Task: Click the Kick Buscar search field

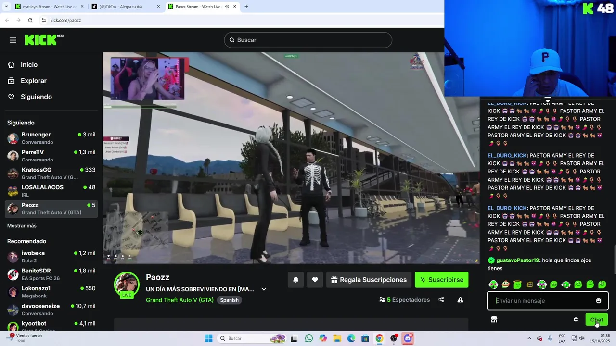Action: (308, 40)
